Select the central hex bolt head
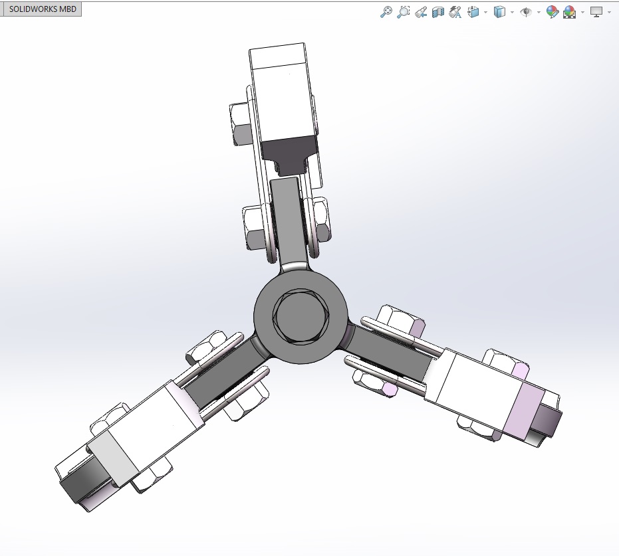 click(301, 316)
